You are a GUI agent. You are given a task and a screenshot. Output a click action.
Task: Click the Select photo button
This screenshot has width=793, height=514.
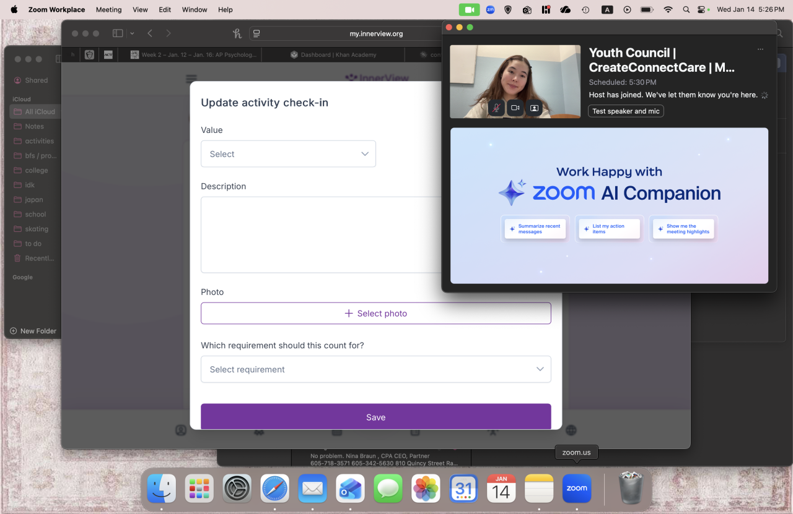coord(375,314)
